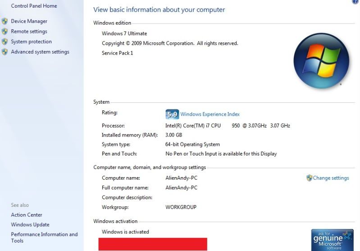Click the 'Rating:' label

point(109,113)
